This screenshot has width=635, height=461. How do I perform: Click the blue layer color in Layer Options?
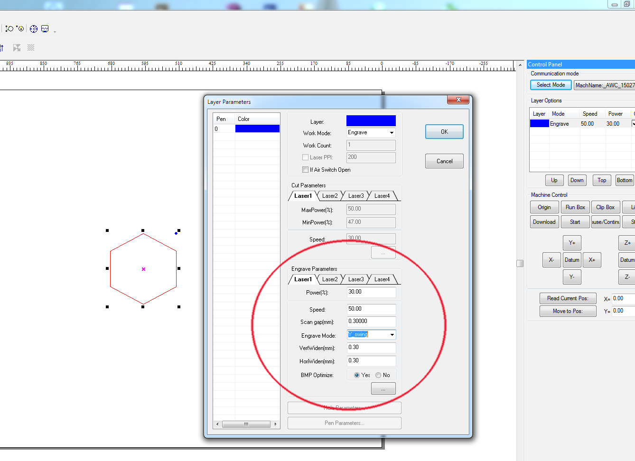point(539,124)
